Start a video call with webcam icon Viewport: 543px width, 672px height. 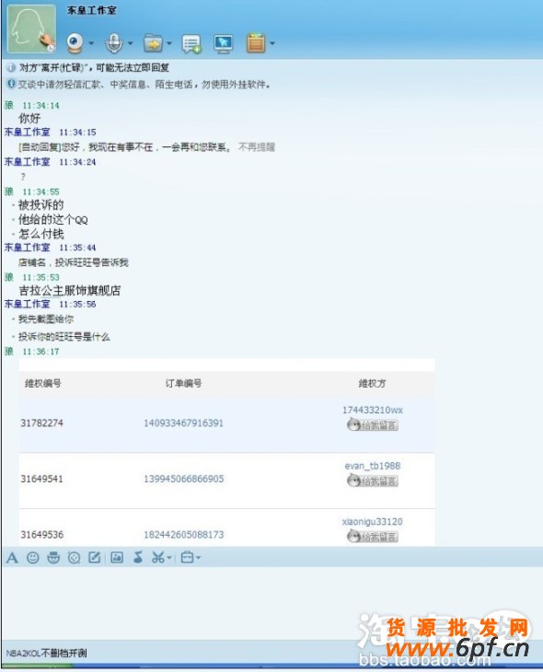point(75,43)
